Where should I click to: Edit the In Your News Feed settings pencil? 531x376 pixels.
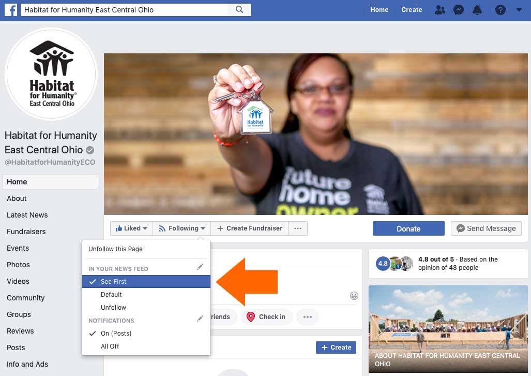click(x=200, y=267)
